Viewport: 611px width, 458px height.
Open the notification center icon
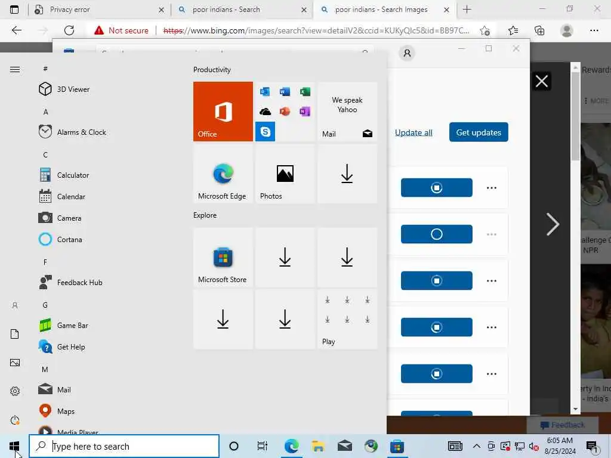click(x=591, y=446)
